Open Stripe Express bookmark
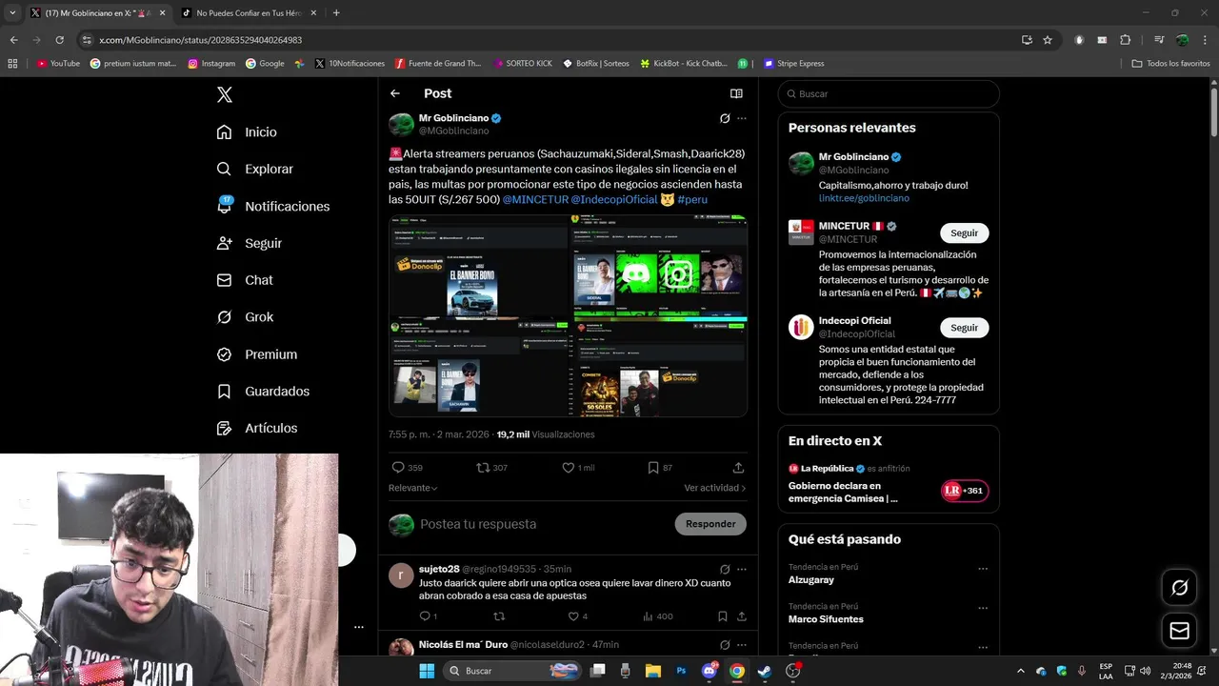The image size is (1219, 686). pos(794,64)
